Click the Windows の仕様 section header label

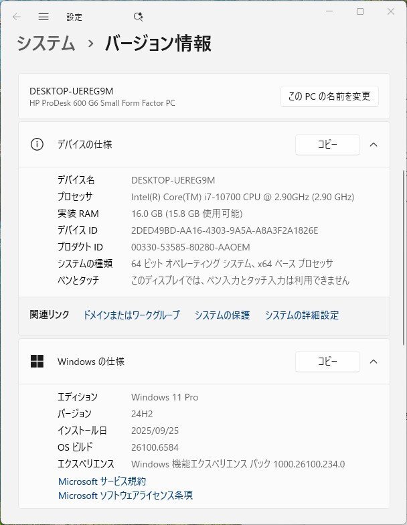(x=91, y=362)
